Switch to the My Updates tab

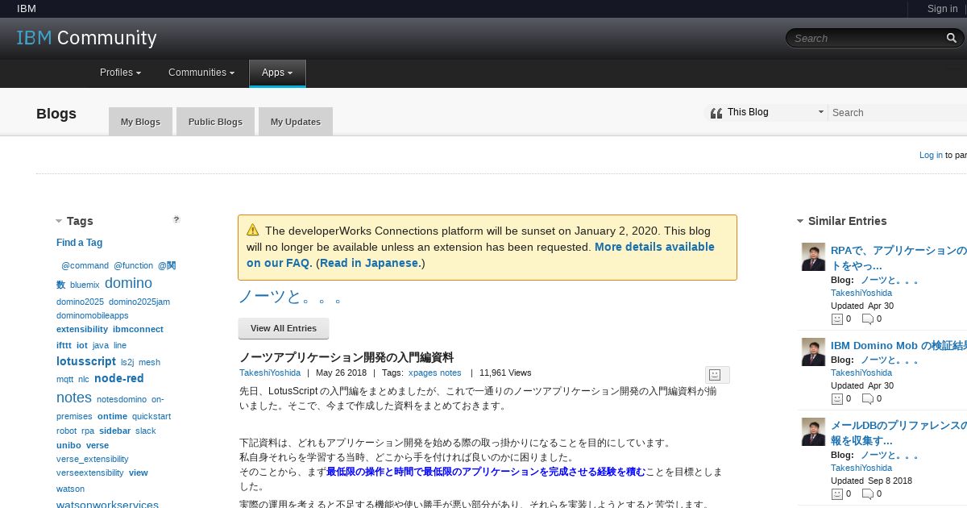pos(296,122)
